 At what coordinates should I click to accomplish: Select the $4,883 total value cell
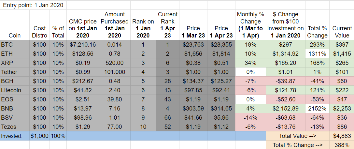coord(342,136)
